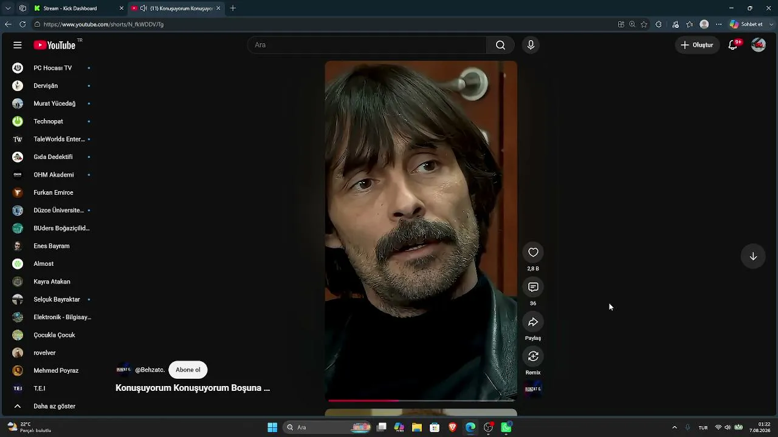The width and height of the screenshot is (778, 437).
Task: Reload the current page
Action: click(22, 24)
